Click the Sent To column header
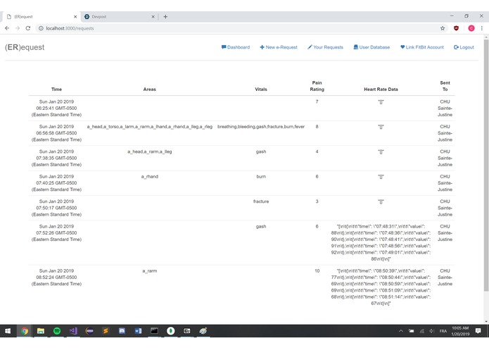Image resolution: width=489 pixels, height=348 pixels. point(445,86)
